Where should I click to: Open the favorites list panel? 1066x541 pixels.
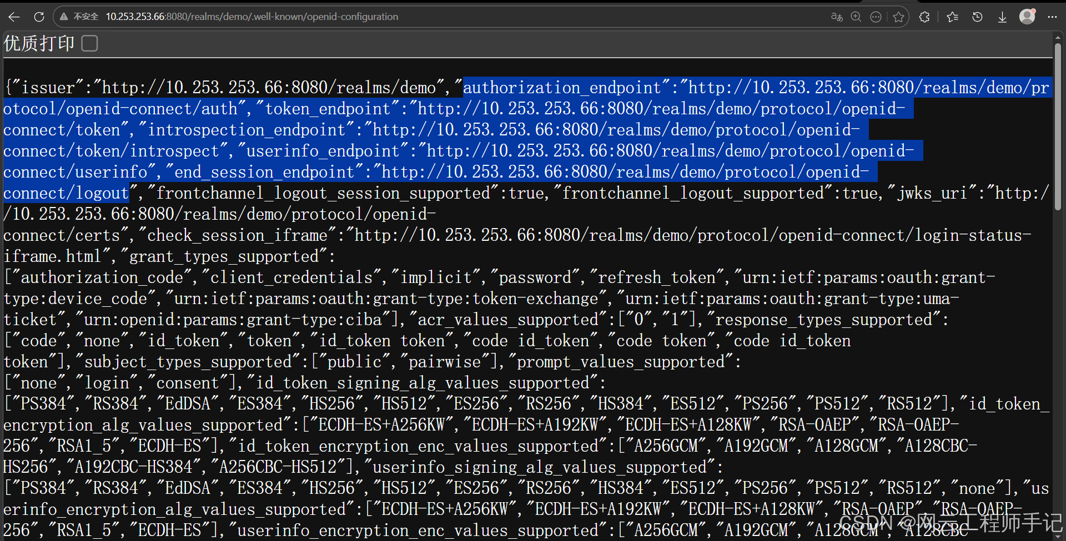(953, 17)
